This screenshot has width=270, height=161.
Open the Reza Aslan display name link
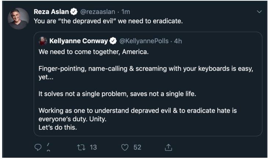tap(51, 11)
